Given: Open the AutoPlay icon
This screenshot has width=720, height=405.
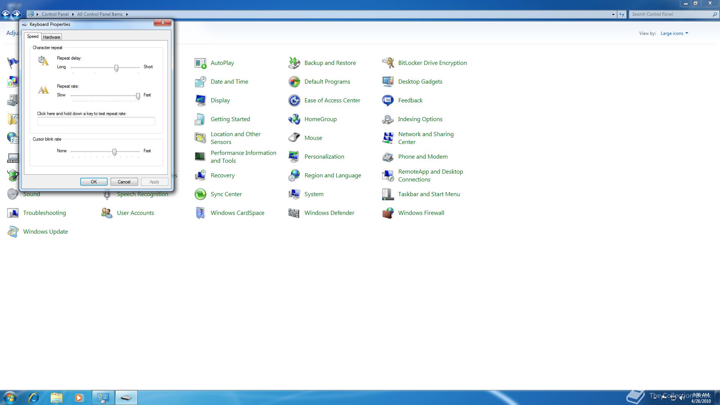Looking at the screenshot, I should point(200,63).
